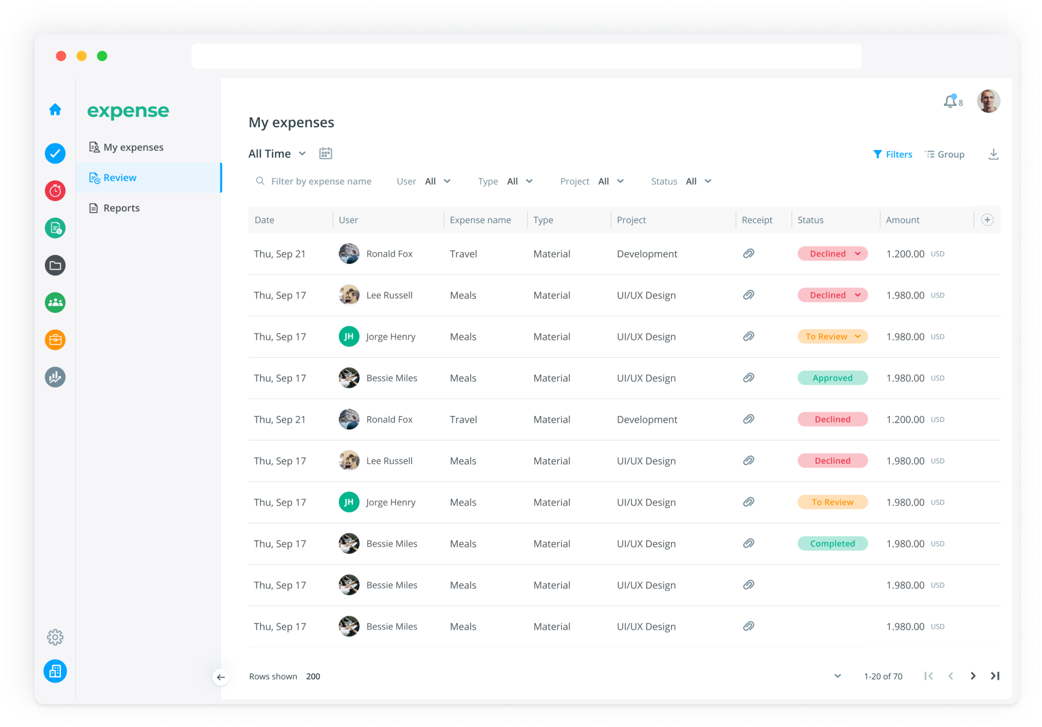Collapse the sidebar with the left arrow button
The image size is (1042, 727).
(x=221, y=677)
